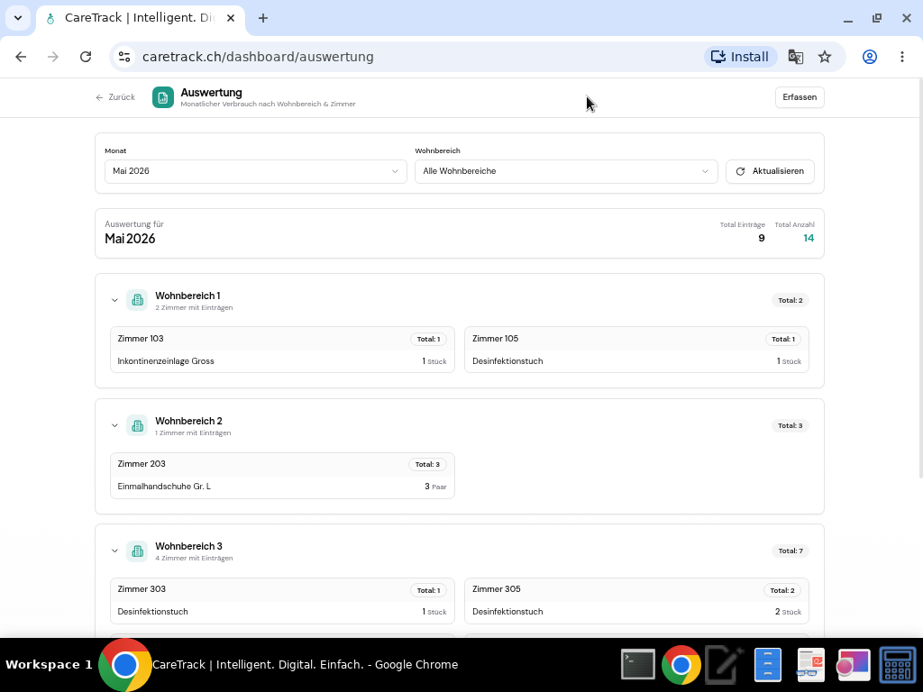Image resolution: width=923 pixels, height=692 pixels.
Task: Click the Zimmer 305 card header
Action: point(636,589)
